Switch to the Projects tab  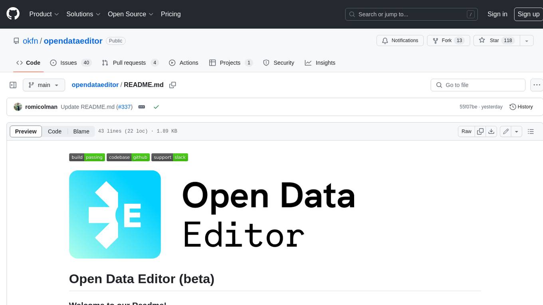pyautogui.click(x=231, y=63)
